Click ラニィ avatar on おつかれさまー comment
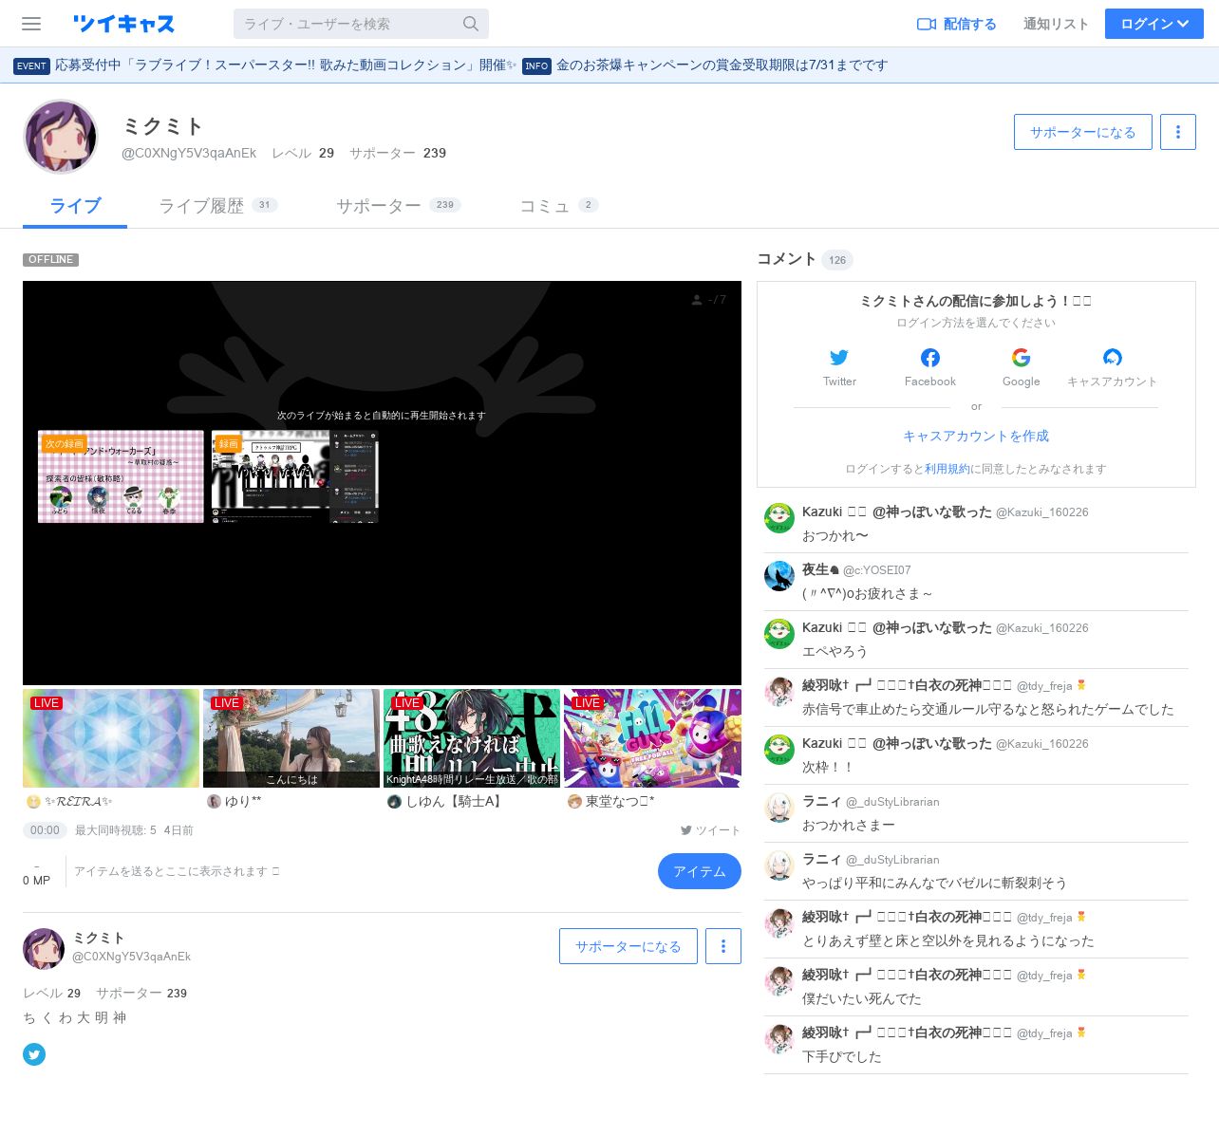Image resolution: width=1219 pixels, height=1135 pixels. tap(779, 808)
